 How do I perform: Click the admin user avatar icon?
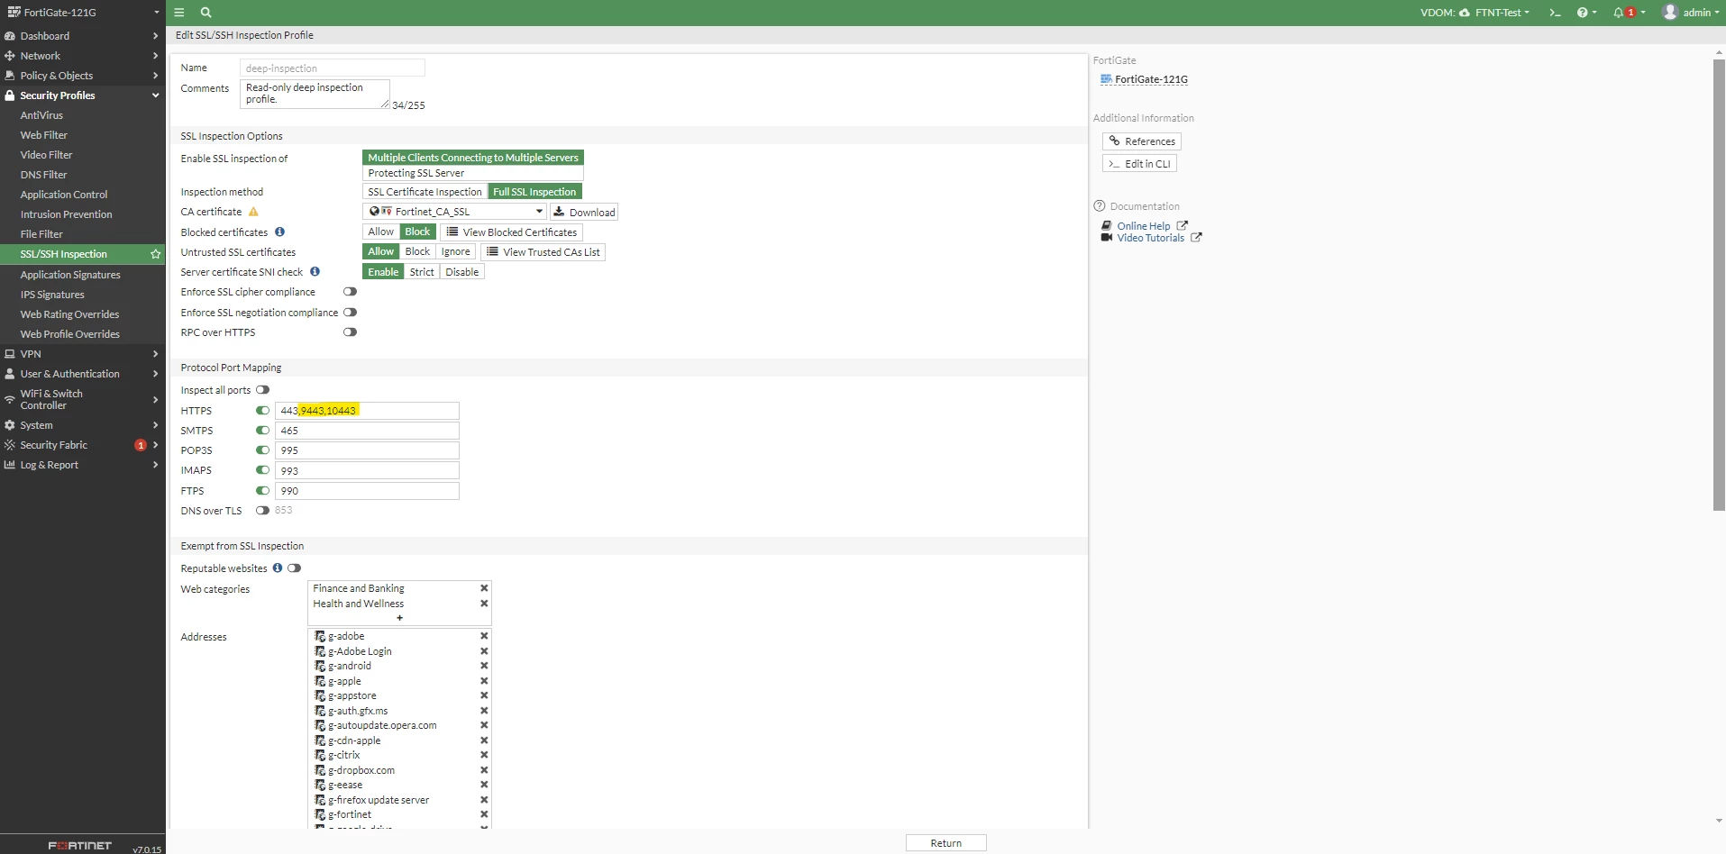1670,13
